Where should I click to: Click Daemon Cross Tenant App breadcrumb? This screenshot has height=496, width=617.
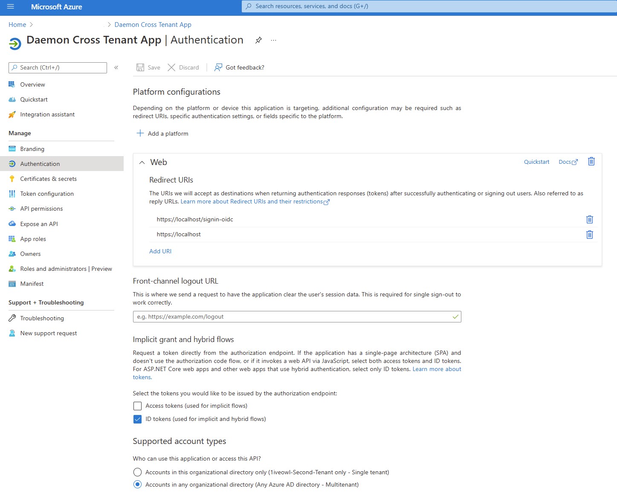[153, 24]
